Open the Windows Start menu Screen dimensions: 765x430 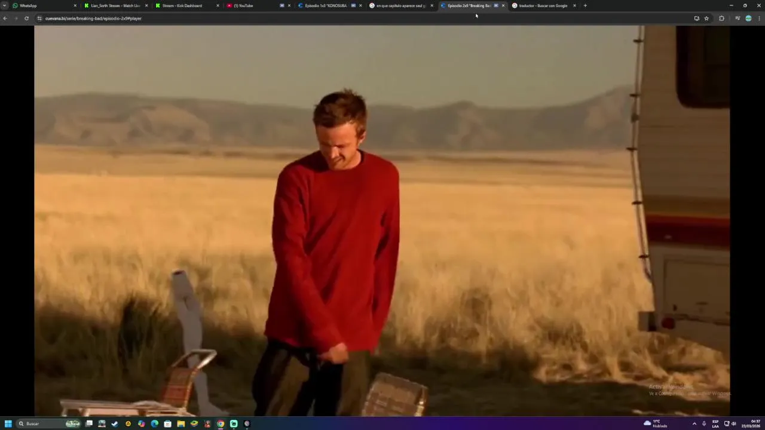pos(8,423)
